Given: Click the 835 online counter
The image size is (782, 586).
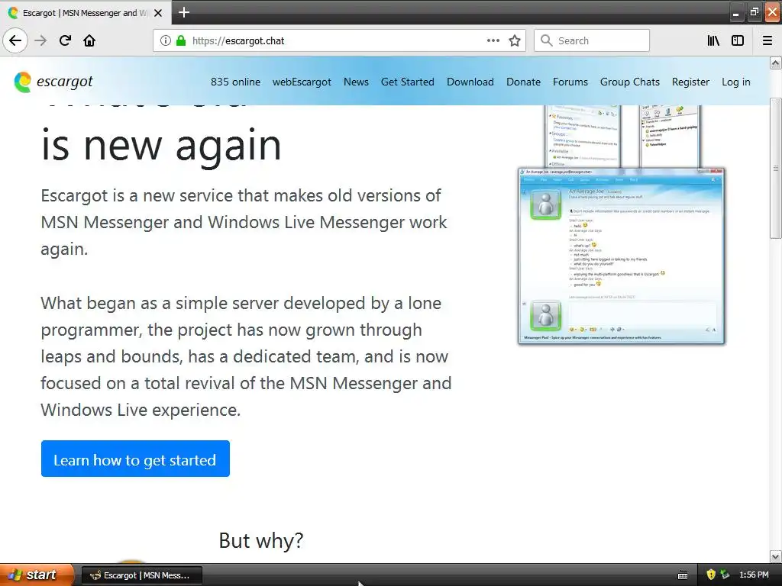Looking at the screenshot, I should click(235, 82).
